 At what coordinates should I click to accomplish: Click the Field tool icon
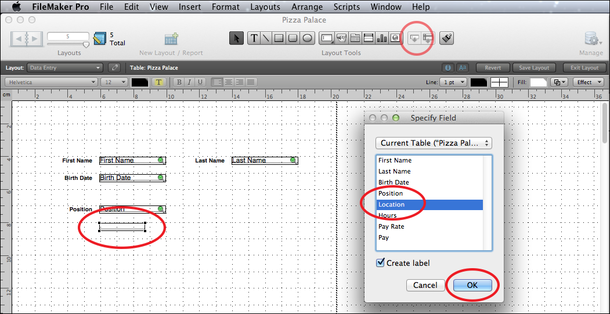click(x=415, y=38)
